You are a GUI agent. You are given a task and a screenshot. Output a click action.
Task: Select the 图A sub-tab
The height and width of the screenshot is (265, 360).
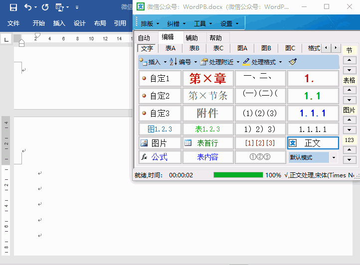point(242,48)
